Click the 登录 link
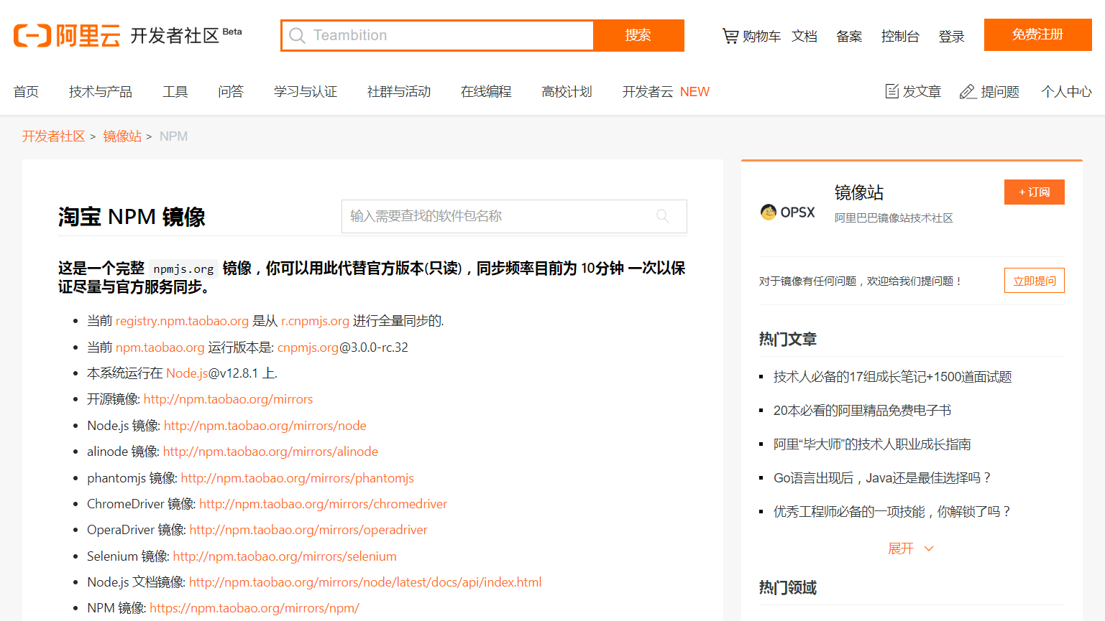This screenshot has width=1105, height=621. pos(951,37)
